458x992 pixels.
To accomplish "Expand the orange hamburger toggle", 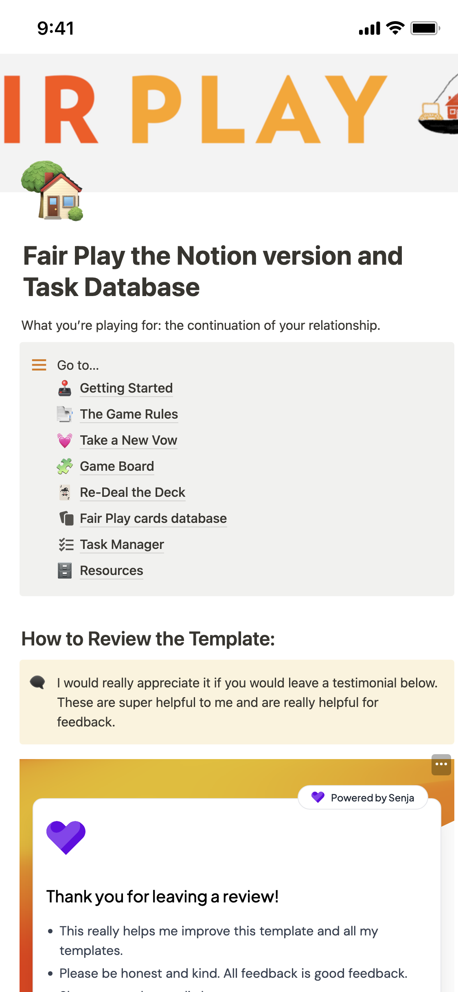I will point(39,365).
